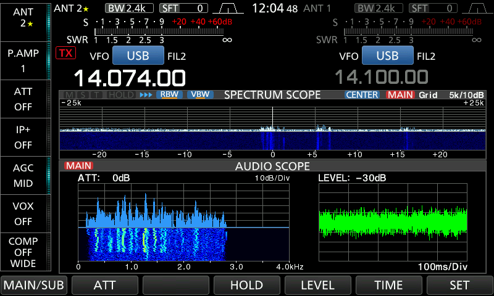Tap the red TX status indicator
The height and width of the screenshot is (296, 494).
click(65, 53)
